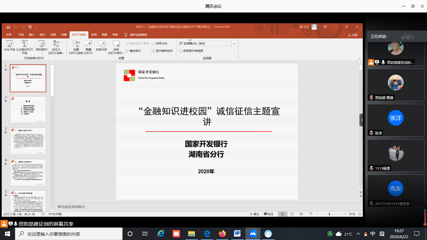427x240 pixels.
Task: Click 从当前幻灯片开始 icon
Action: [x=24, y=44]
